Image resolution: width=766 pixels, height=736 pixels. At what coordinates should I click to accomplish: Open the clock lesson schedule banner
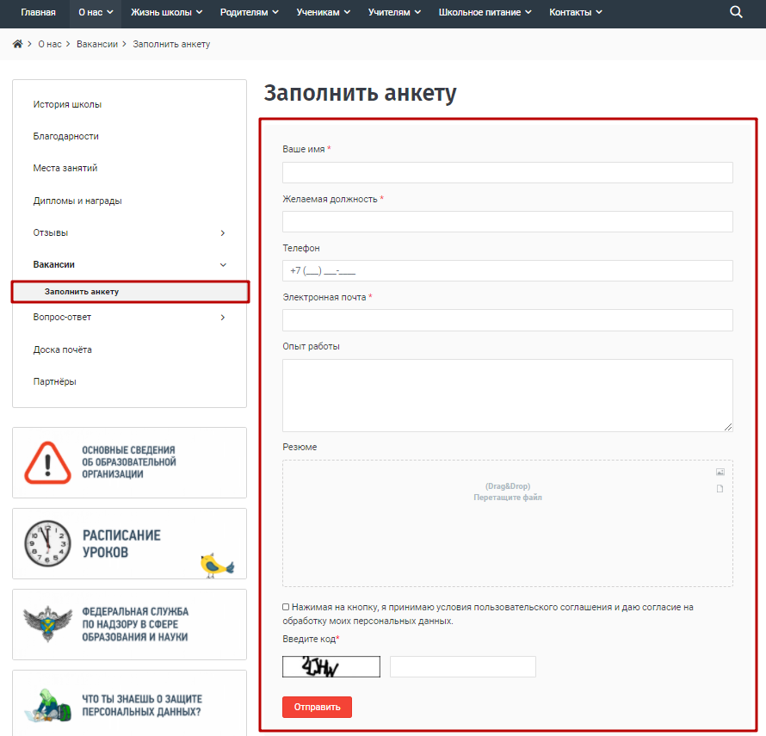point(129,543)
